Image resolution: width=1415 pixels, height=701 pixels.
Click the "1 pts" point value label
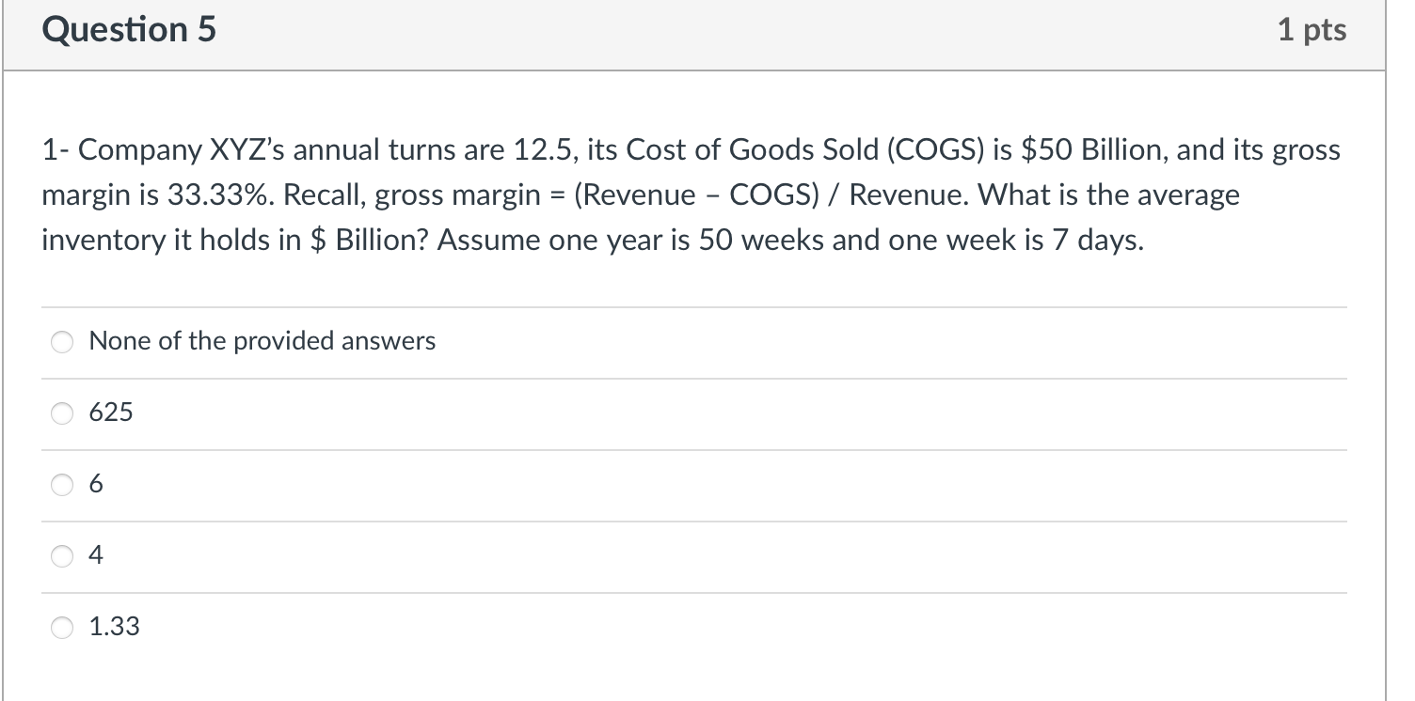click(x=1313, y=29)
